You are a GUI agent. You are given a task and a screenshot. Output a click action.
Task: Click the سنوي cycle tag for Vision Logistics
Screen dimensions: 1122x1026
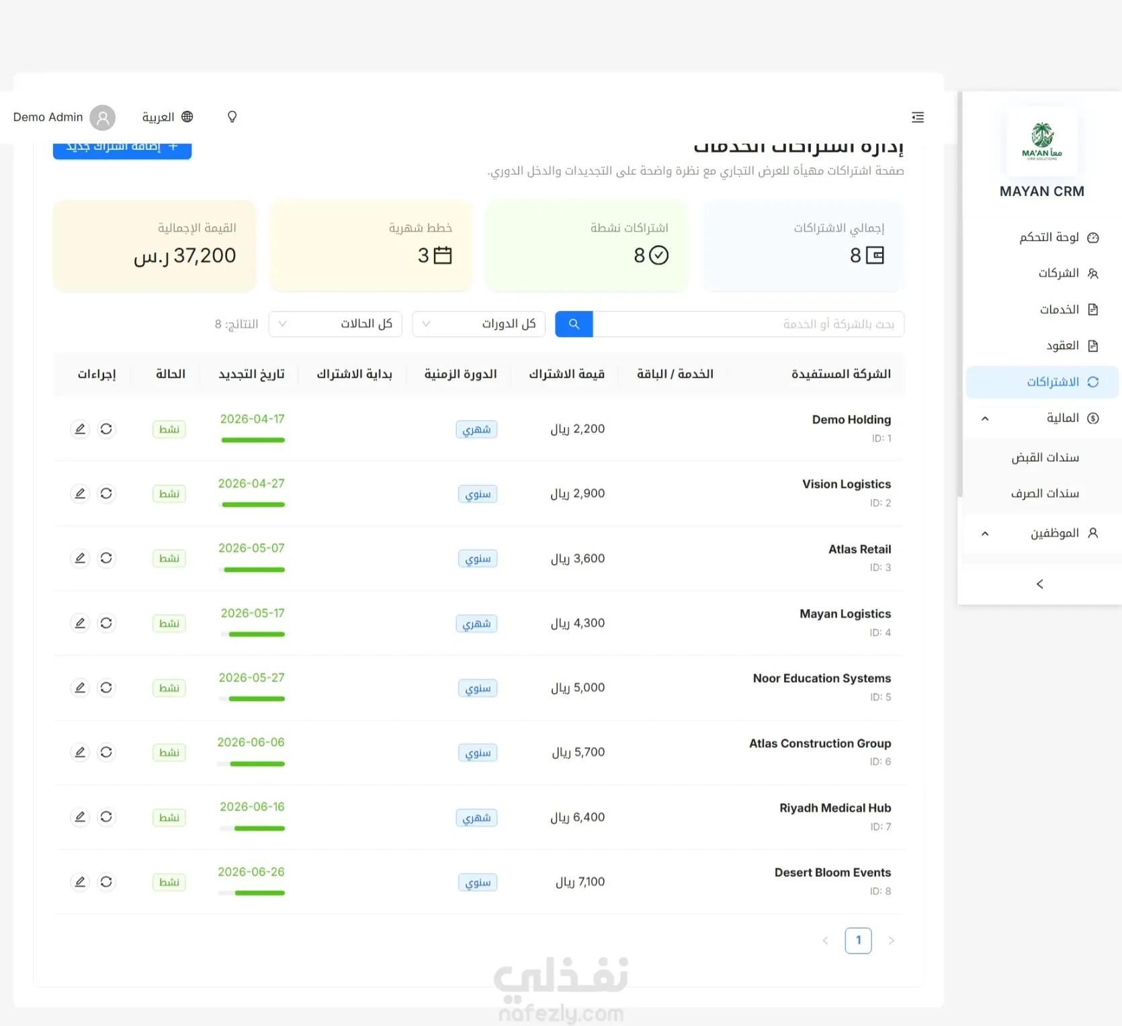tap(478, 494)
